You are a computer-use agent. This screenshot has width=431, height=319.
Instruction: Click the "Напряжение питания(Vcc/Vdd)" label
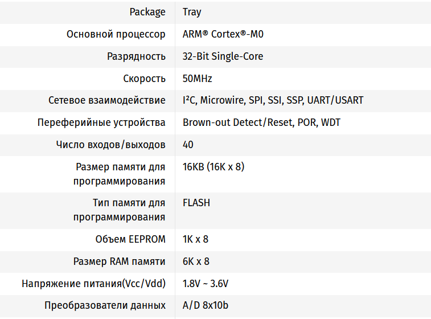pyautogui.click(x=93, y=284)
